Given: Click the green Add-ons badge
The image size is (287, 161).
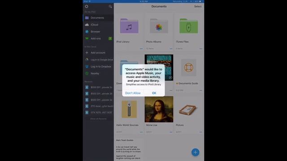Looking at the screenshot, I should click(110, 38).
